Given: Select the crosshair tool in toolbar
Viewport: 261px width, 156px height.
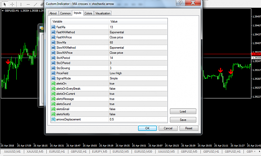Looking at the screenshot, I should pyautogui.click(x=12, y=4).
